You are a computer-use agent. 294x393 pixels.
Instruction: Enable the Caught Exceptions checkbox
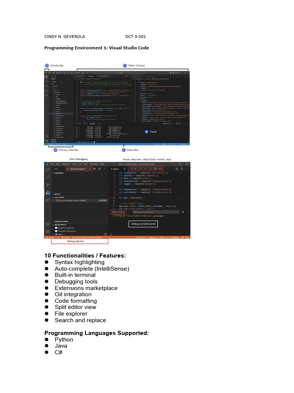[x=56, y=228]
